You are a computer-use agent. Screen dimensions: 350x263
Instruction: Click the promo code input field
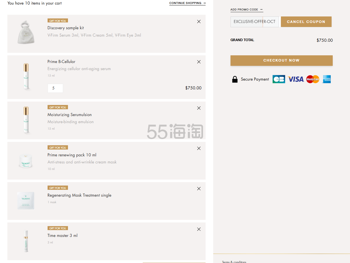point(254,22)
